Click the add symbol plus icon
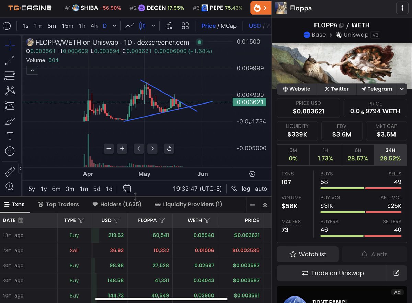 (7, 26)
